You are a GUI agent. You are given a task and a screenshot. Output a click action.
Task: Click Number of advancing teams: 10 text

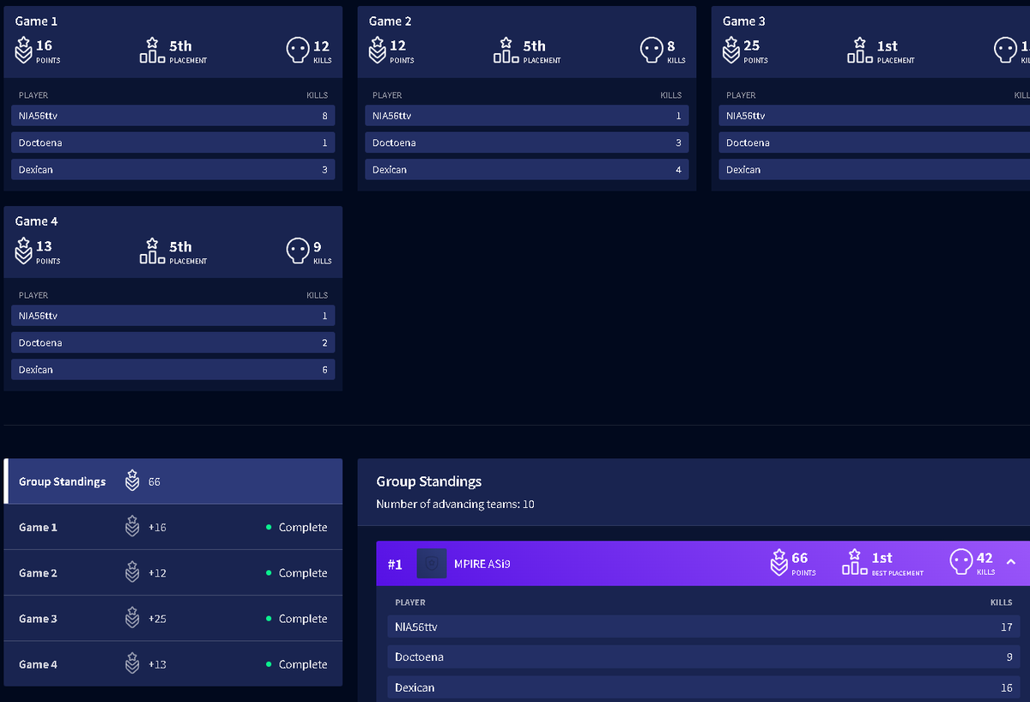tap(455, 504)
